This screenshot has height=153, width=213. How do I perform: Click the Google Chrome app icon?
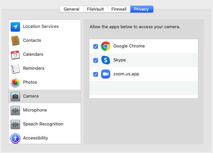(106, 46)
